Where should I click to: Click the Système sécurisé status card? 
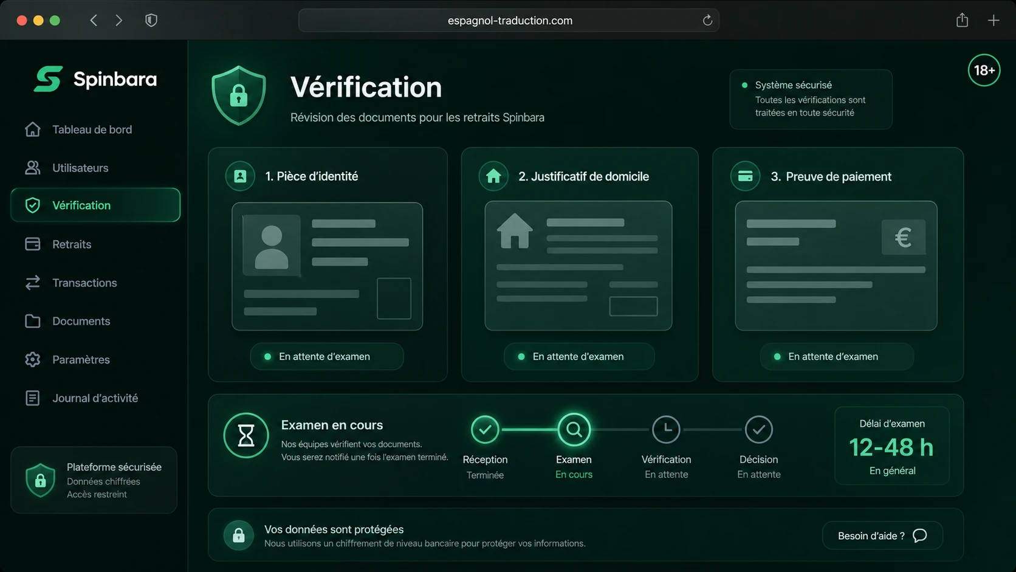pos(811,99)
